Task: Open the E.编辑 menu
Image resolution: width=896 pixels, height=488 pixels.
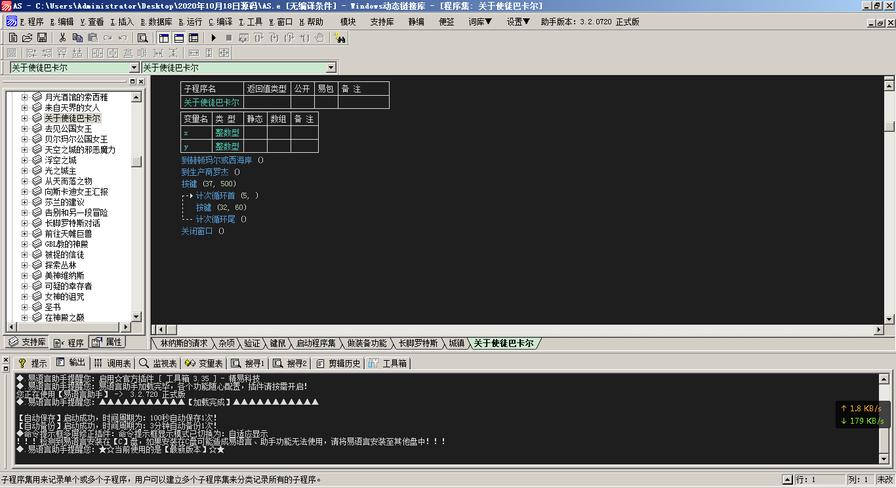Action: [x=62, y=22]
